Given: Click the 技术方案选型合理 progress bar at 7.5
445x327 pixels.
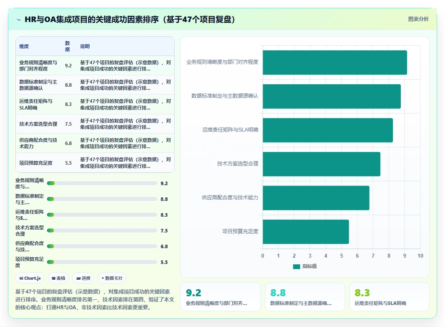Looking at the screenshot, I should pos(102,230).
